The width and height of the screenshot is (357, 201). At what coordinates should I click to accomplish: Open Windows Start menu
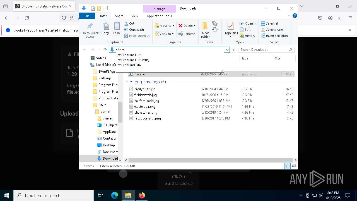click(x=7, y=195)
